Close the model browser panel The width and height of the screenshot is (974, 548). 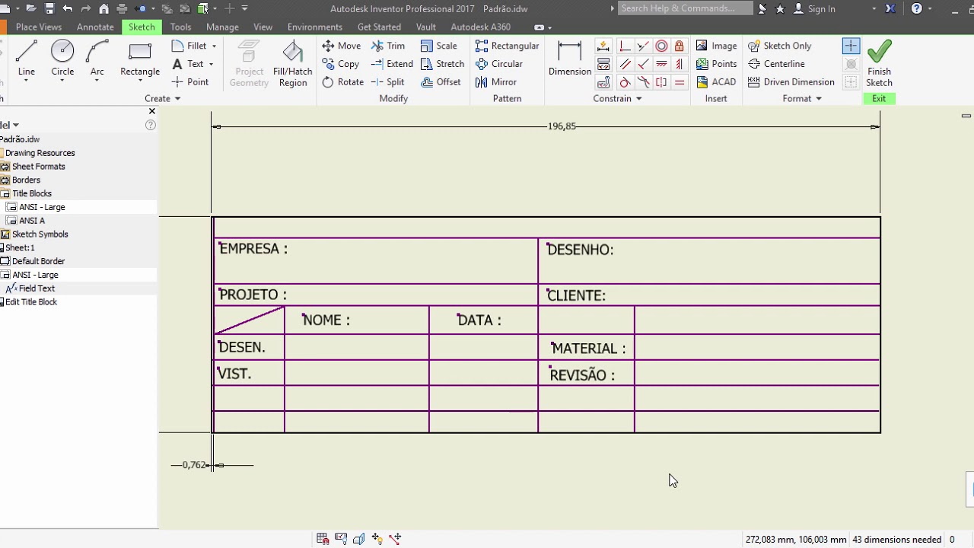tap(151, 111)
